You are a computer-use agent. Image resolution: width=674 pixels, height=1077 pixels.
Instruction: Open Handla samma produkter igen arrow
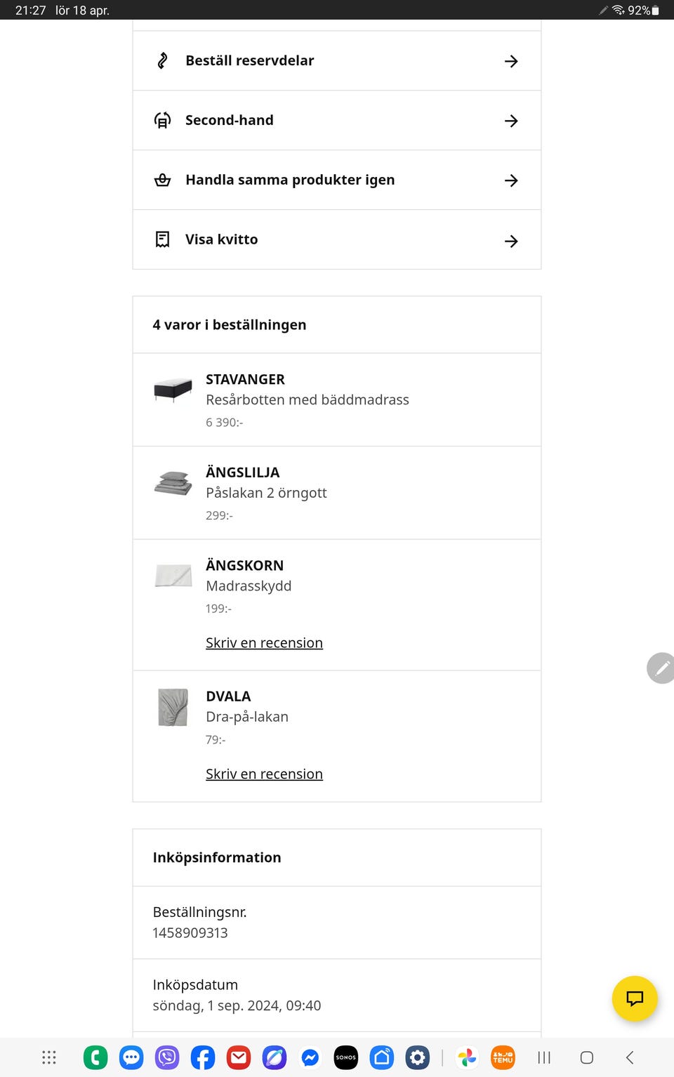point(511,180)
